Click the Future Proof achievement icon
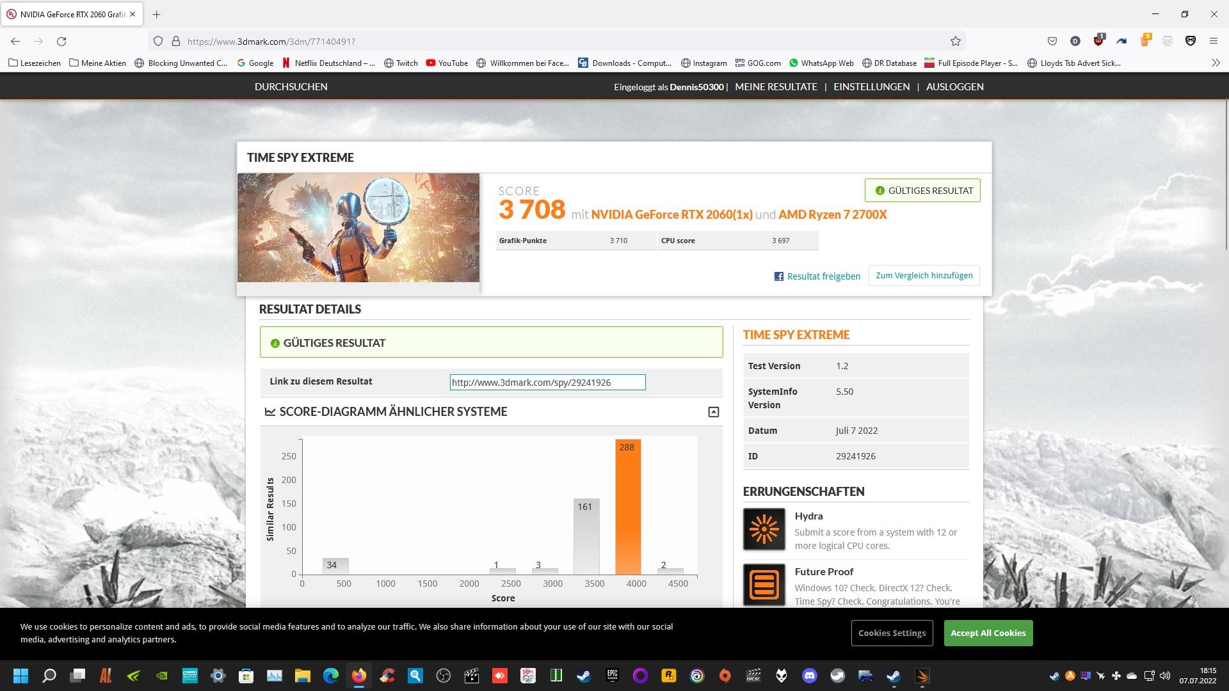 point(764,585)
